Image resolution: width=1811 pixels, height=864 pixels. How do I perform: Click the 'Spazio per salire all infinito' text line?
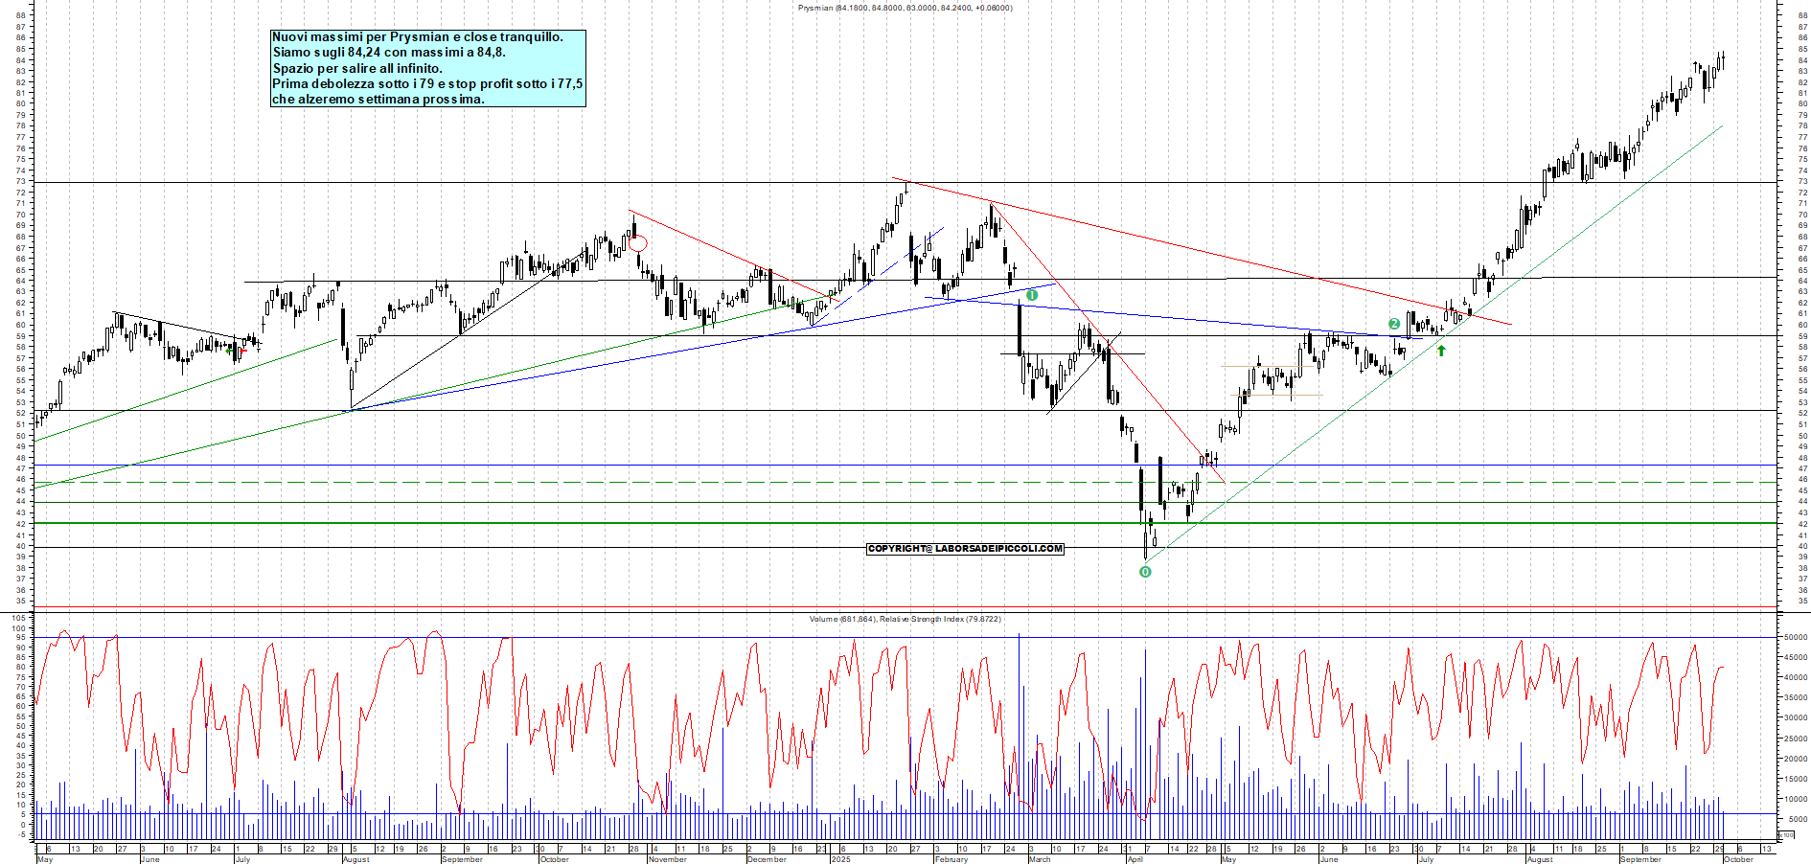[357, 68]
